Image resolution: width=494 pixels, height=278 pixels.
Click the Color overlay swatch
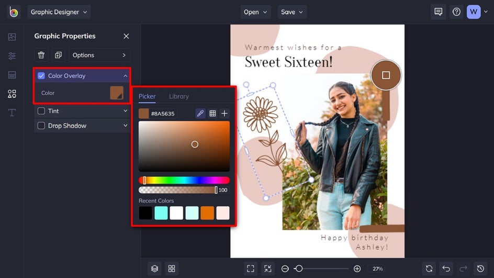(x=117, y=93)
